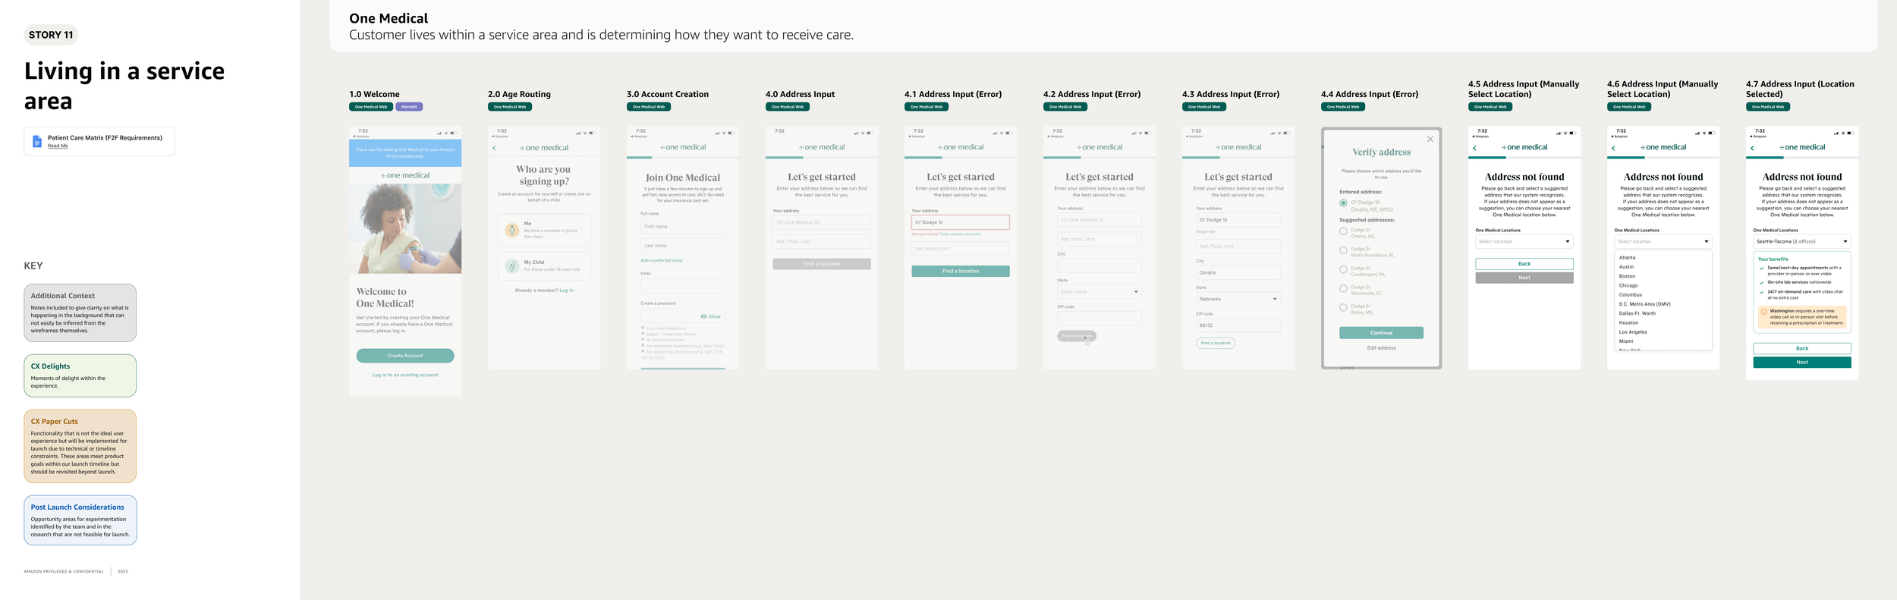Click the Back button on 4.7 screen
The image size is (1897, 600).
coord(1802,348)
